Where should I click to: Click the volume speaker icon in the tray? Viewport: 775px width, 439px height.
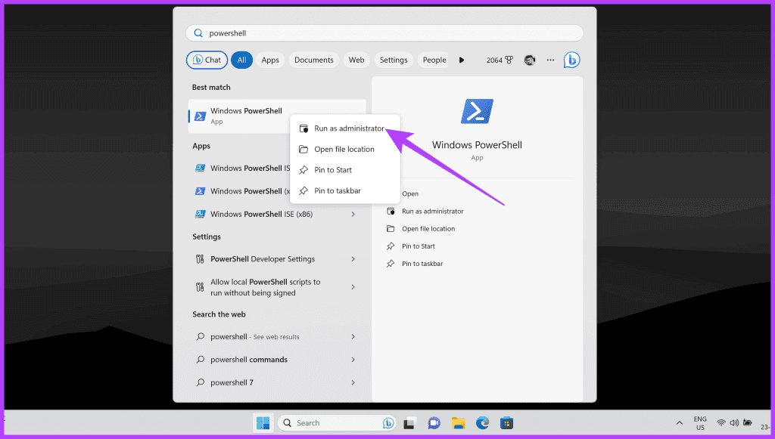[734, 422]
